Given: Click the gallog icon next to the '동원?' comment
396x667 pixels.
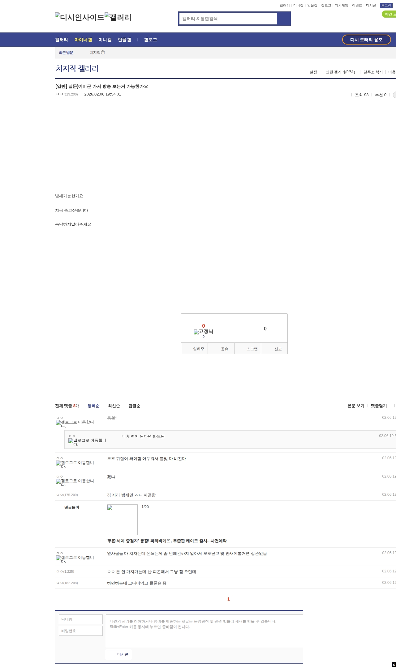Looking at the screenshot, I should click(x=75, y=424).
